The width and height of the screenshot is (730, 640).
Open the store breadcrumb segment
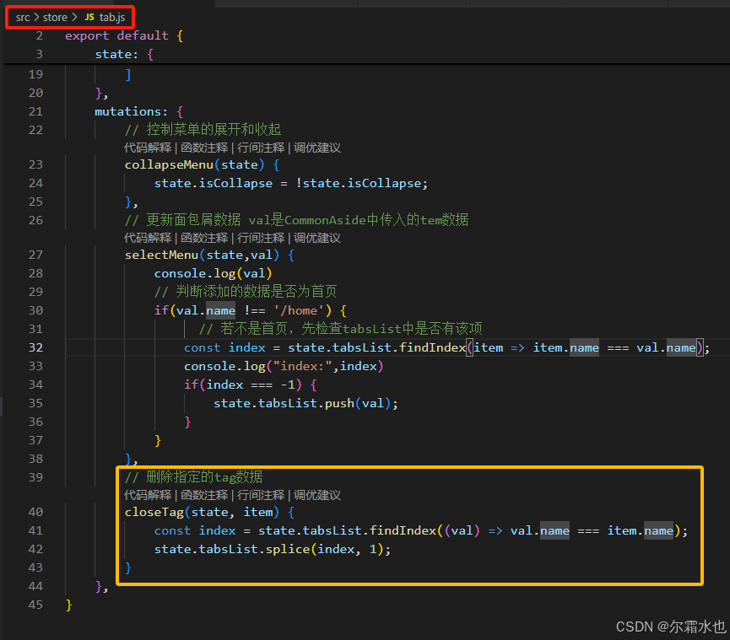point(55,18)
